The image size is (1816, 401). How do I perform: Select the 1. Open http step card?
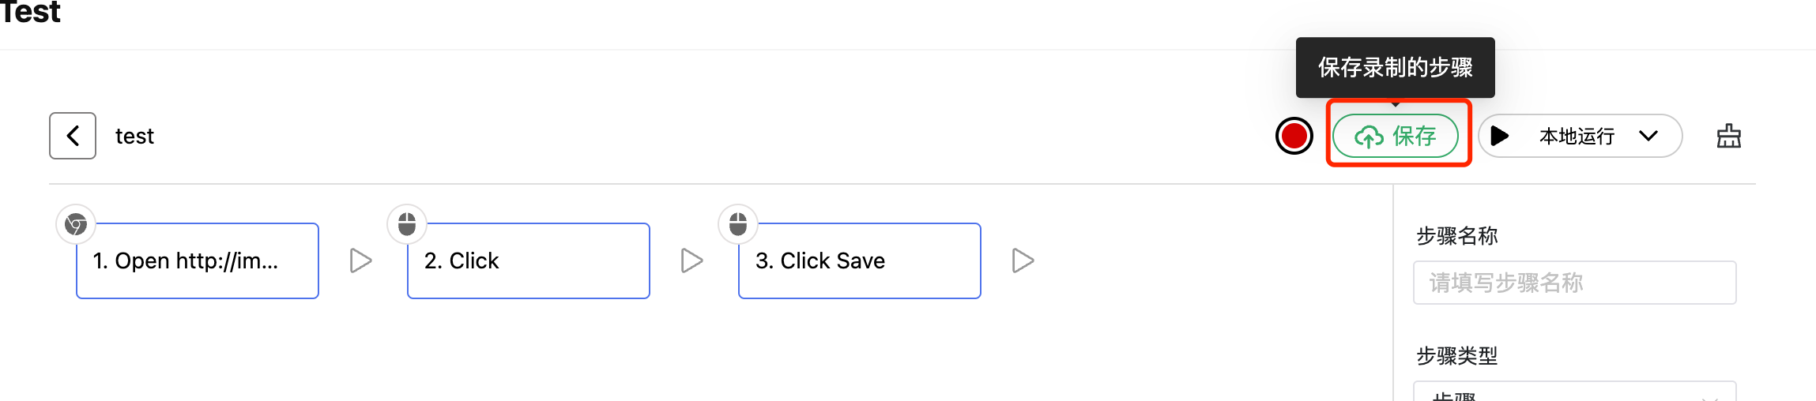point(198,260)
